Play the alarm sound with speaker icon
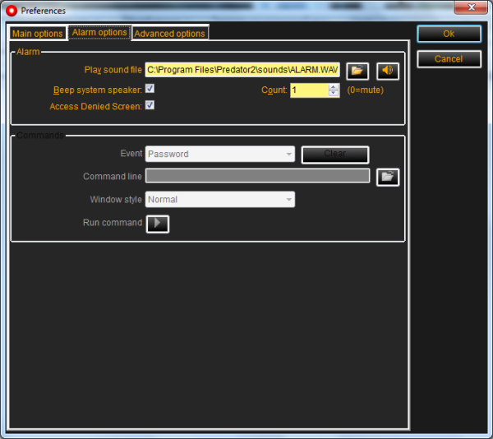 (387, 71)
